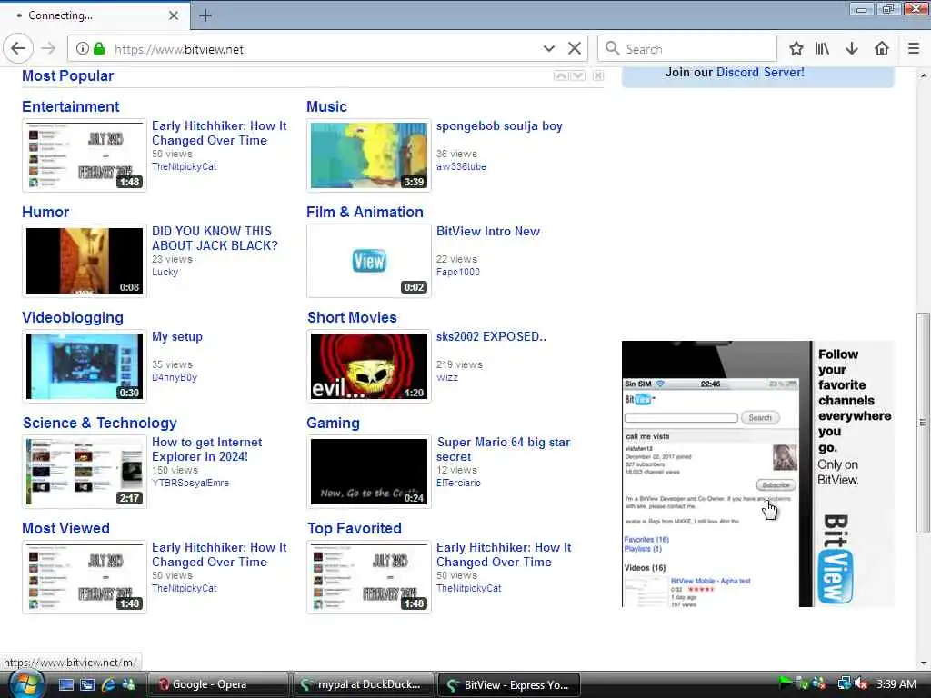This screenshot has width=931, height=698.
Task: Switch to Google - Opera taskbar window
Action: click(217, 684)
